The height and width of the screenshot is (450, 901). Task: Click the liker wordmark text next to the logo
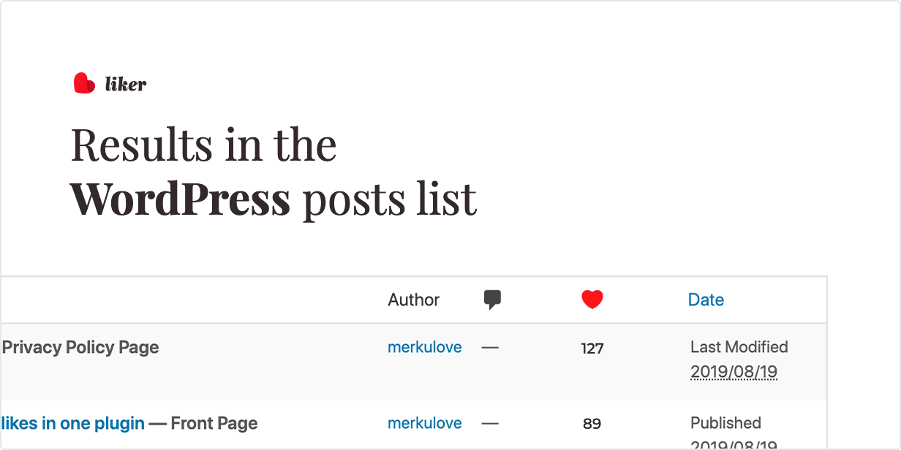click(x=126, y=84)
